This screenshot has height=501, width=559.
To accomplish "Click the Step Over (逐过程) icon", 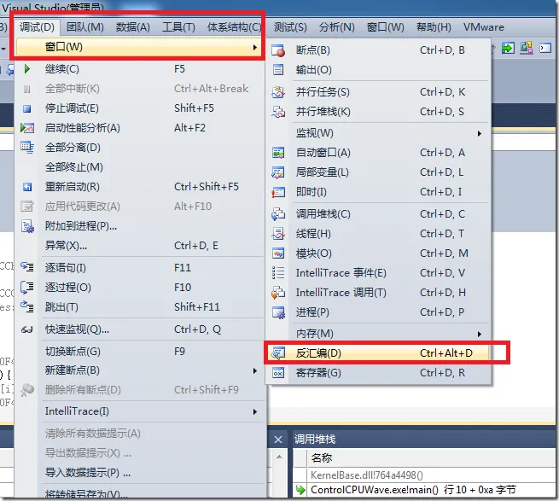I will click(27, 287).
